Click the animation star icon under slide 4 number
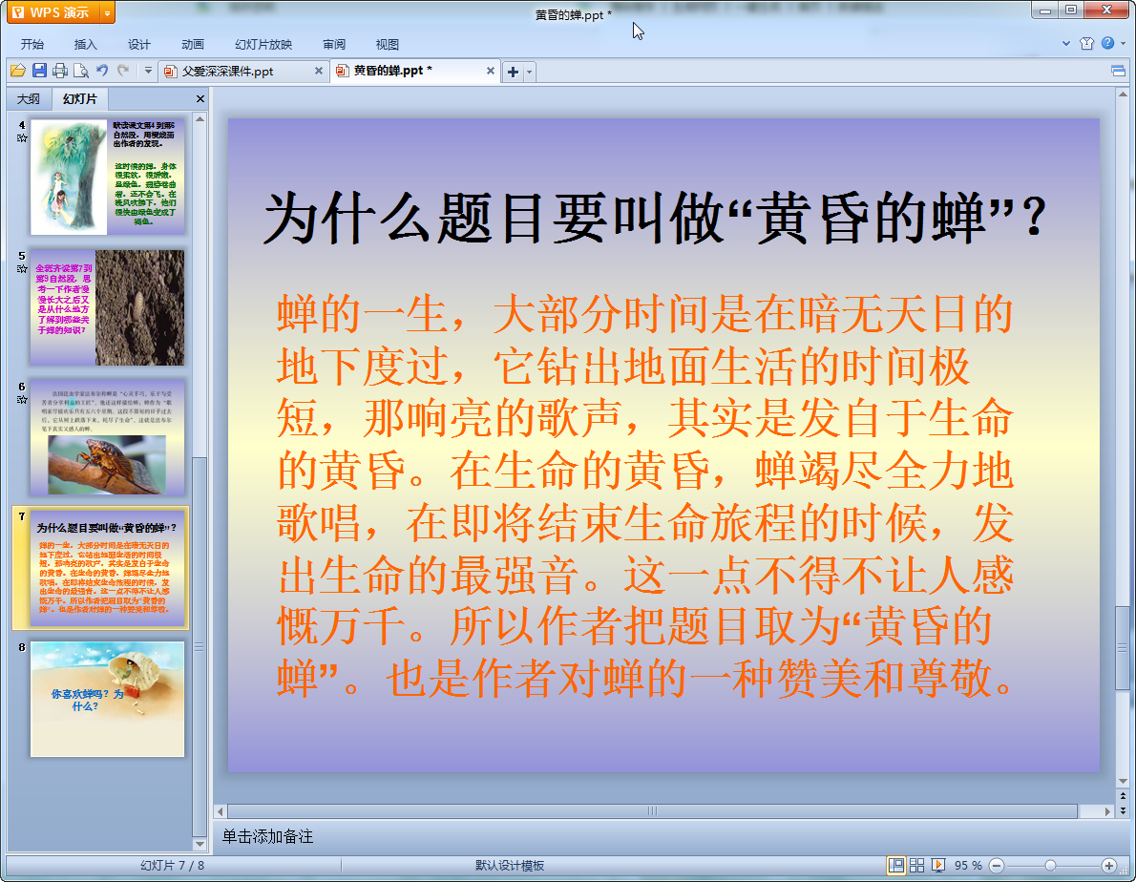 click(23, 138)
